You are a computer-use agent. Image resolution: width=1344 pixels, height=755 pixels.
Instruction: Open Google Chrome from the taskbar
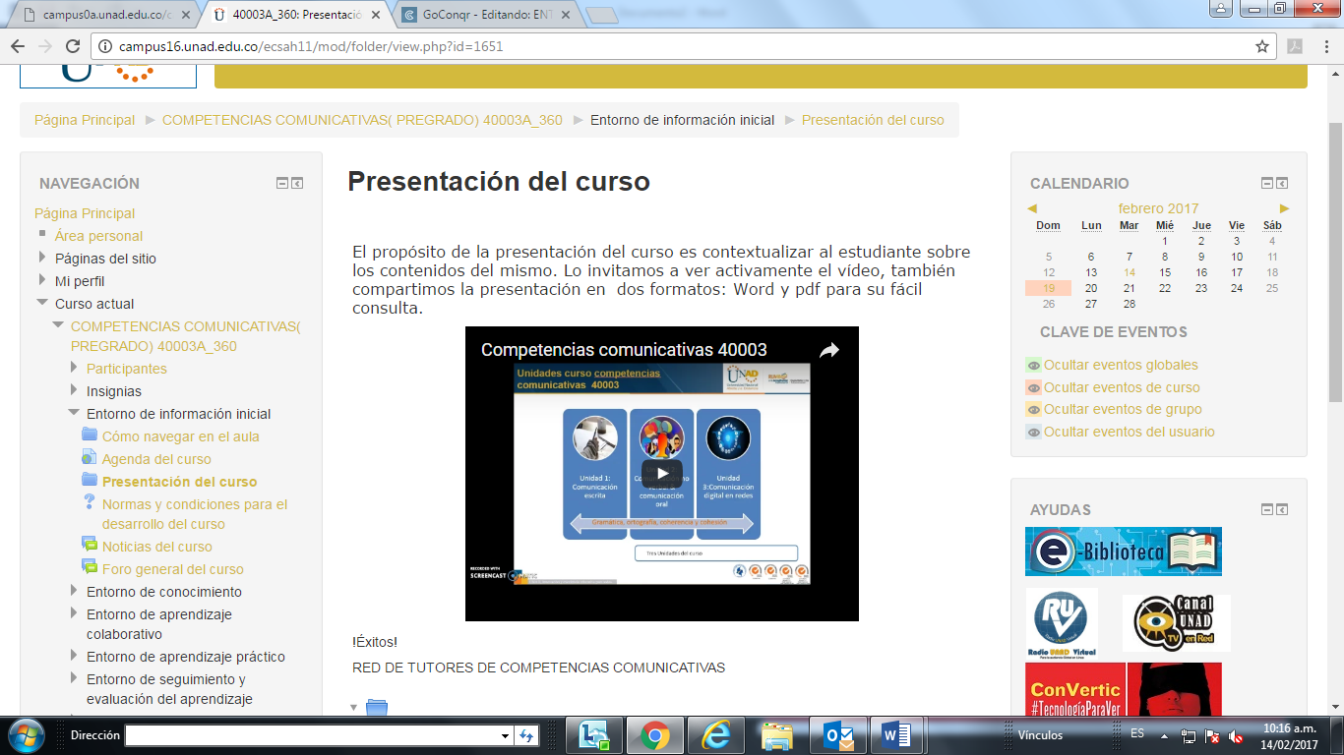pyautogui.click(x=654, y=734)
